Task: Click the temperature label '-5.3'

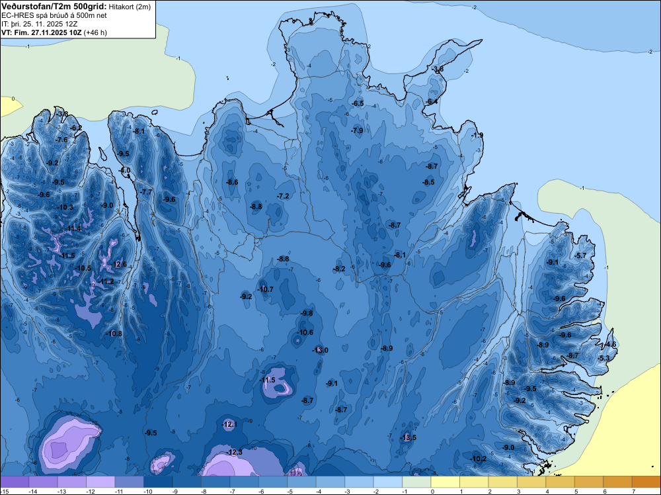Action: [x=604, y=358]
